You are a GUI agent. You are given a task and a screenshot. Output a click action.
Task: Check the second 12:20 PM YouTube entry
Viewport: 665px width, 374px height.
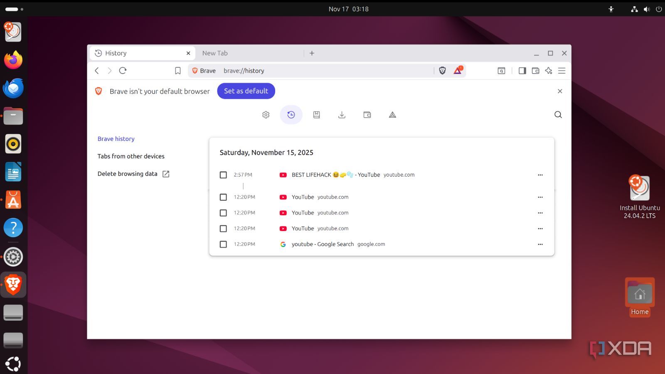click(223, 213)
